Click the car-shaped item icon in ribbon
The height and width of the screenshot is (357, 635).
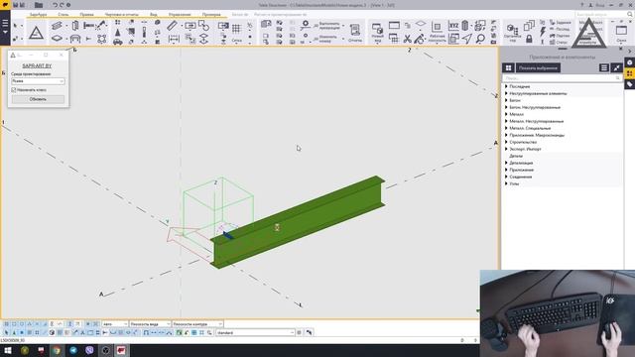pos(117,41)
